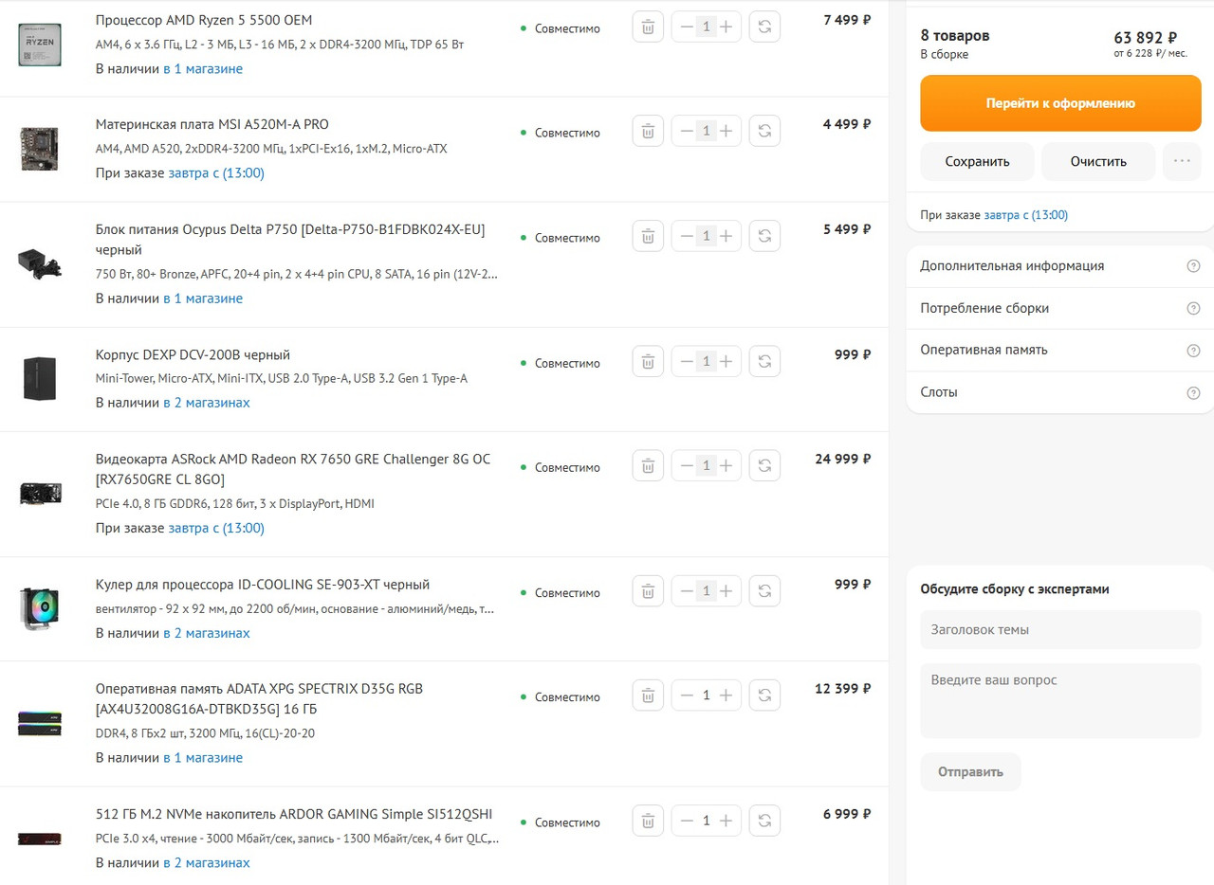
Task: Open the DEXP case thumbnail image
Action: [40, 379]
